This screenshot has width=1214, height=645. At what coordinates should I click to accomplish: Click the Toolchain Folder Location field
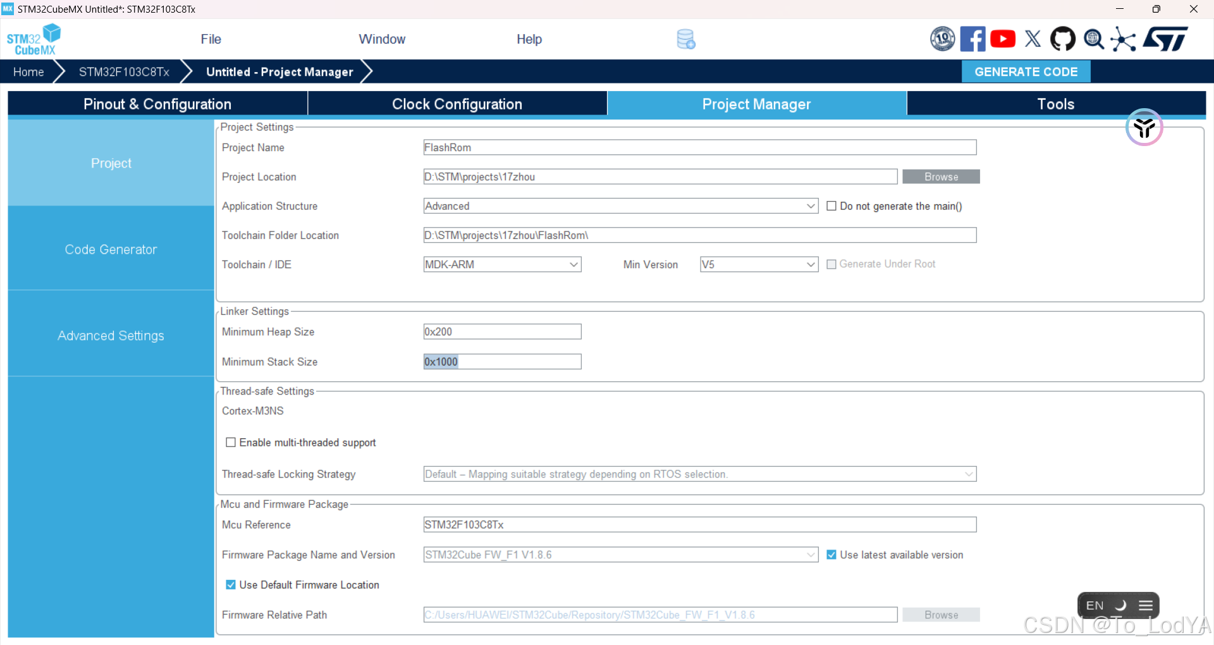click(x=700, y=235)
